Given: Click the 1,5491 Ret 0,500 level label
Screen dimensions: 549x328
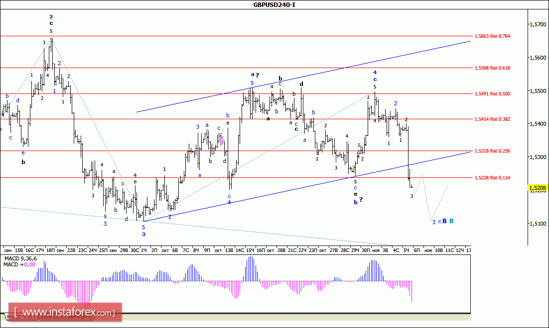Looking at the screenshot, I should [x=492, y=93].
